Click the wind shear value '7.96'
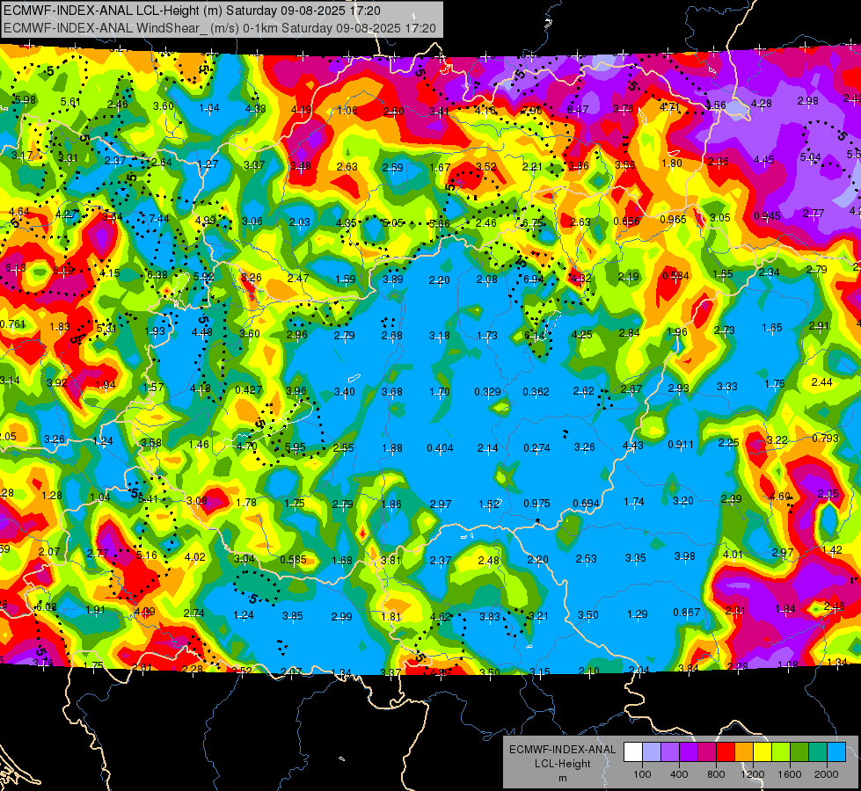Screen dimensions: 861x791 point(532,111)
